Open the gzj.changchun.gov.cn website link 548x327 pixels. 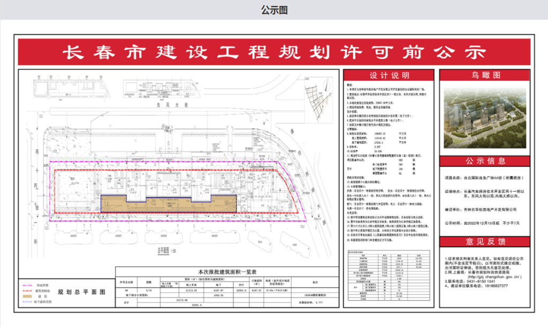click(494, 277)
